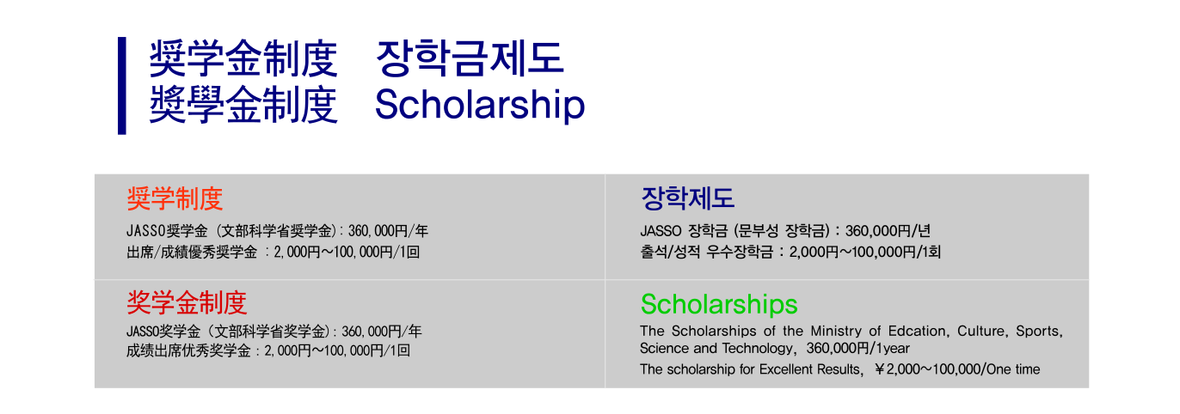The width and height of the screenshot is (1180, 414).
Task: Click the Korean title 장학금제도
Action: [x=470, y=59]
